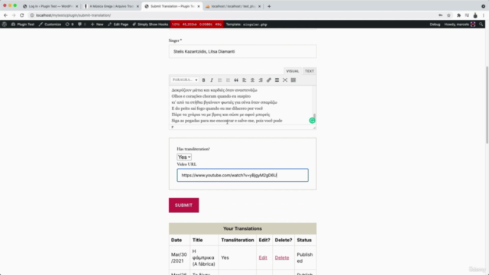Click the Edit link for Η φάμπρικα
The image size is (489, 275).
[263, 257]
